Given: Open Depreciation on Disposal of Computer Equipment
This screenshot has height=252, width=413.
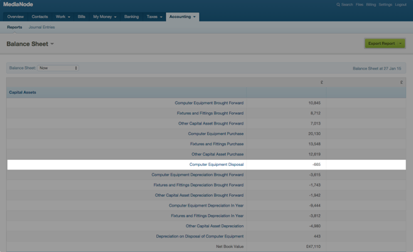Looking at the screenshot, I should point(200,236).
